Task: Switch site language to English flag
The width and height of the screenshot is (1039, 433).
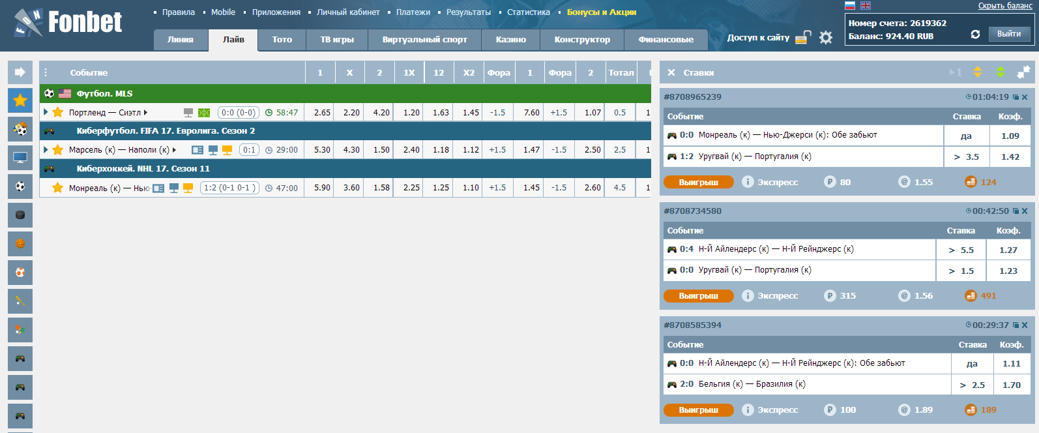Action: click(866, 5)
